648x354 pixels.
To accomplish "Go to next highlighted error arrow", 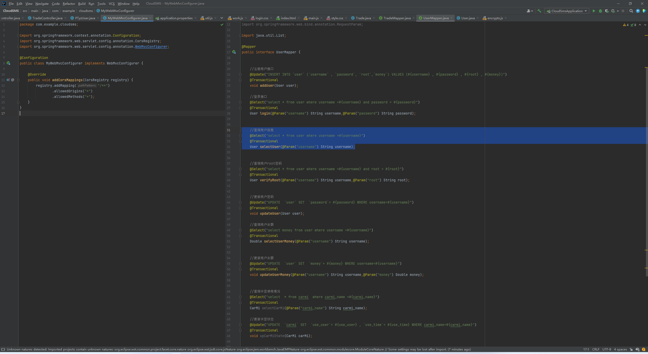I will [x=645, y=25].
